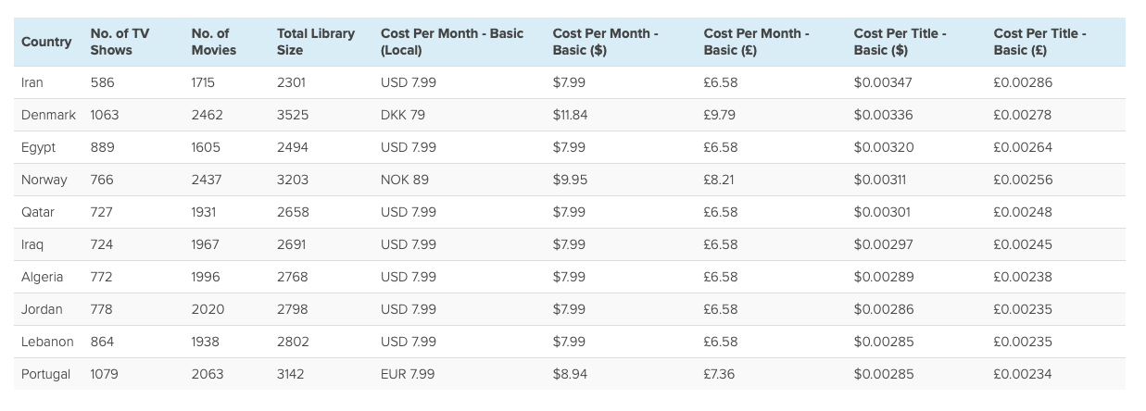Select the Iran row country cell
Screen dimensions: 1146x411
click(x=32, y=82)
